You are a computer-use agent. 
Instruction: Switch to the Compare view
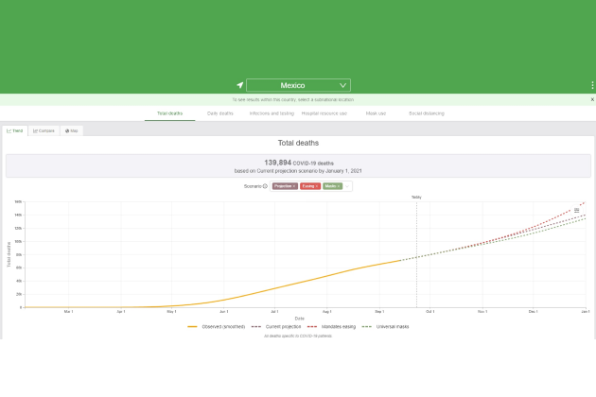point(44,130)
